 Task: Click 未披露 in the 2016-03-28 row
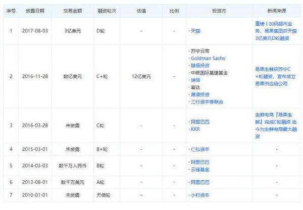point(73,126)
